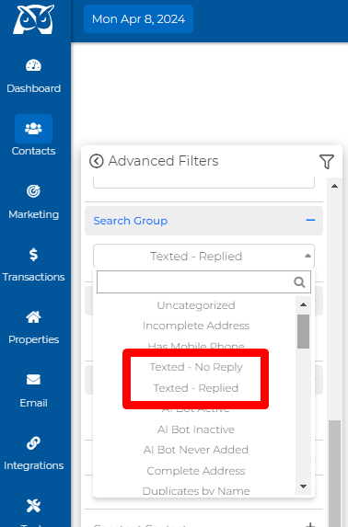Click the filters panel scrollbar thumb
The width and height of the screenshot is (348, 527).
coord(334,474)
